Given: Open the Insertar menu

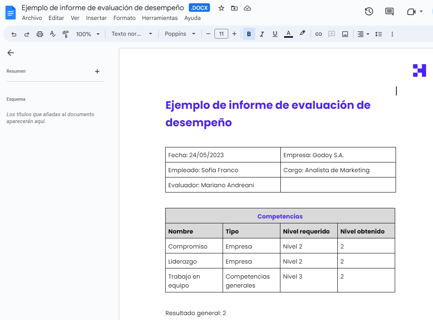Looking at the screenshot, I should pyautogui.click(x=96, y=18).
